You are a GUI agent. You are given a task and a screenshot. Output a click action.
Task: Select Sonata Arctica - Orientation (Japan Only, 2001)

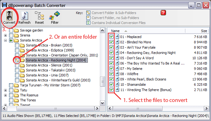62,55
